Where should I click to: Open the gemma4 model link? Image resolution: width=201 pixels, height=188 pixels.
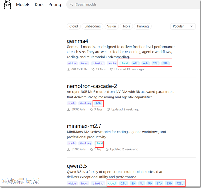tap(77, 41)
